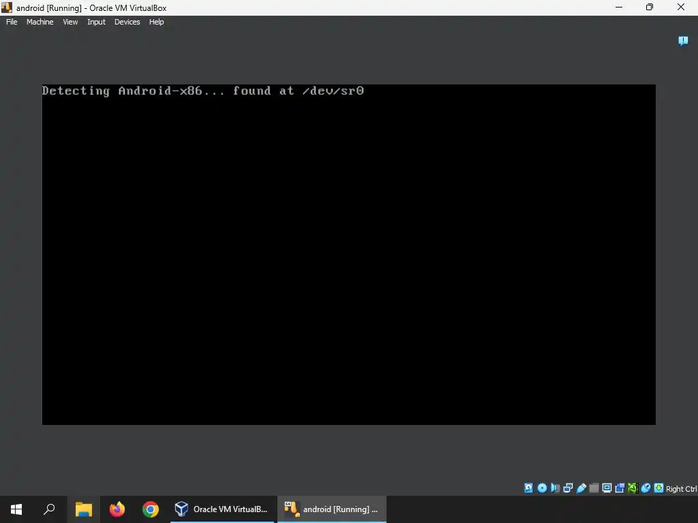Show the notification center icon
Image resolution: width=698 pixels, height=523 pixels.
(x=683, y=41)
